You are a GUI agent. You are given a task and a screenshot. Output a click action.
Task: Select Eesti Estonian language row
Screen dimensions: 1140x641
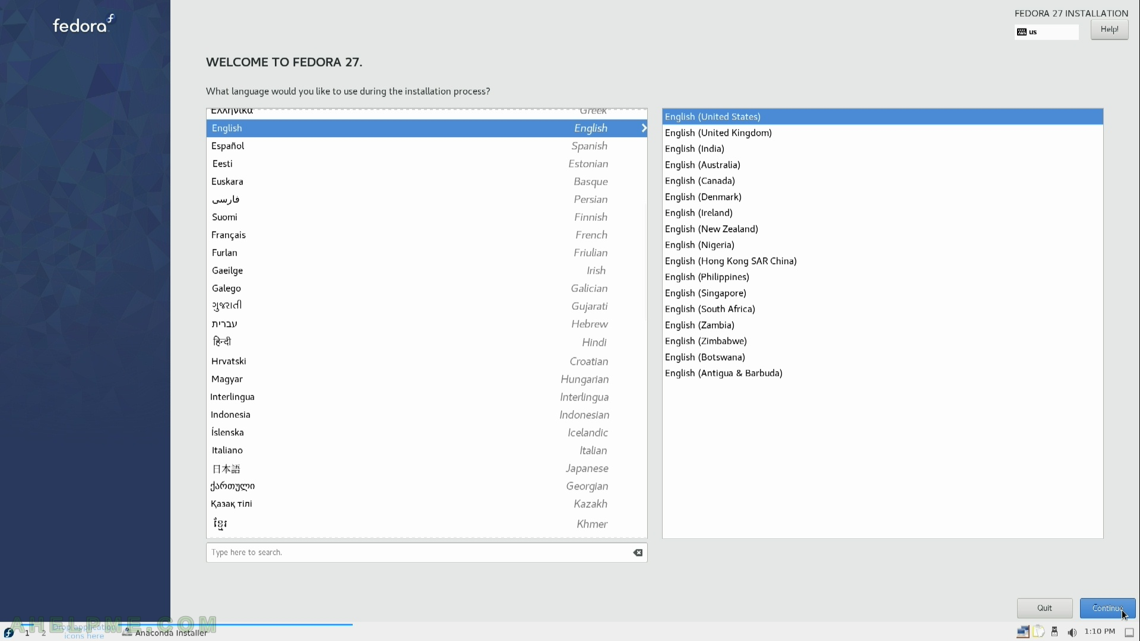(426, 164)
